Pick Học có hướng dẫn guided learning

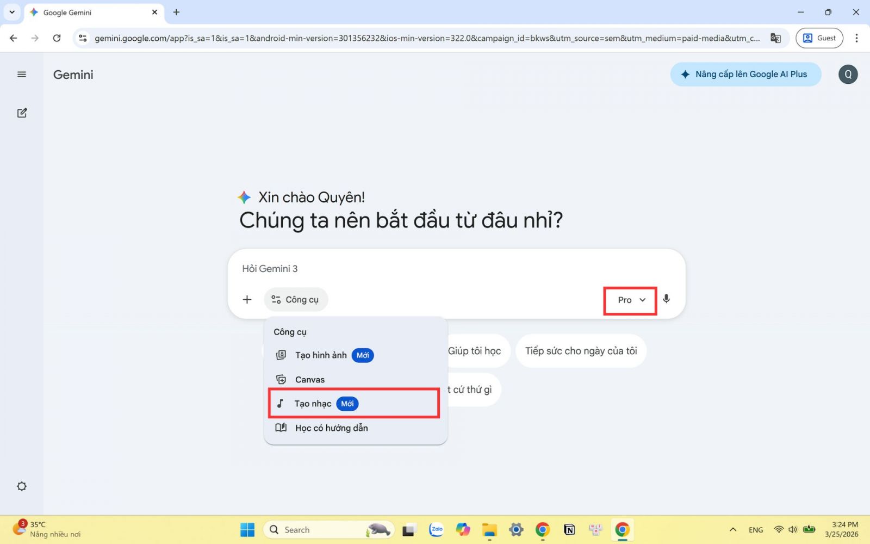coord(356,428)
